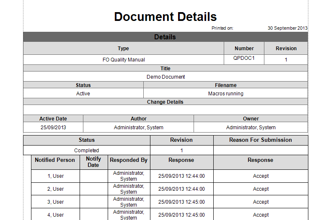The height and width of the screenshot is (220, 331).
Task: Select the dark Details section header
Action: tap(165, 37)
